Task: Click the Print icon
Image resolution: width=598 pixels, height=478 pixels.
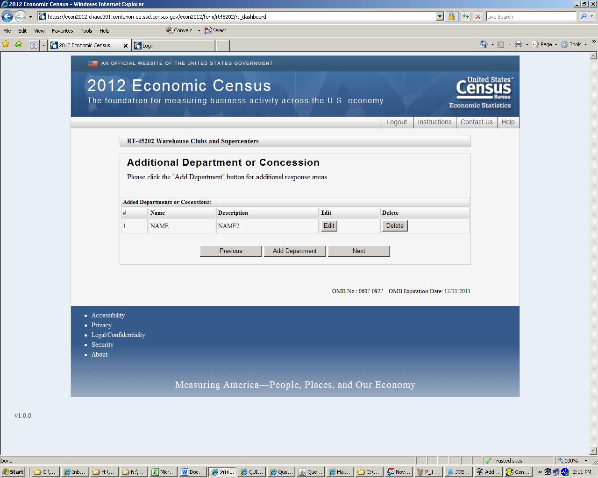Action: (x=518, y=44)
